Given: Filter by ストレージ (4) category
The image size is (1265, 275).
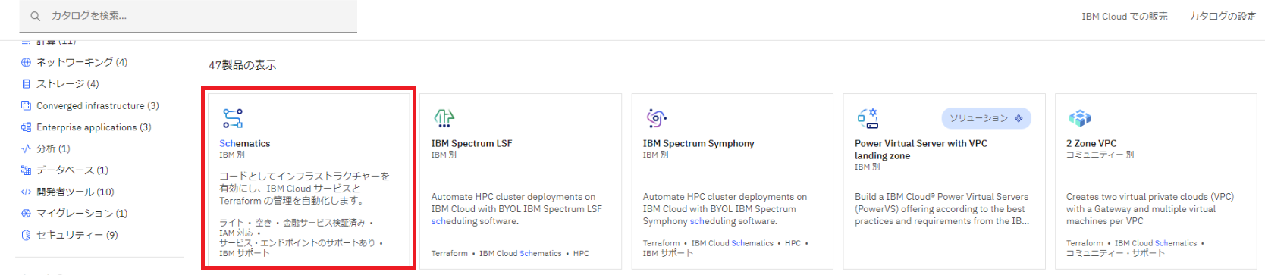Looking at the screenshot, I should click(x=67, y=84).
